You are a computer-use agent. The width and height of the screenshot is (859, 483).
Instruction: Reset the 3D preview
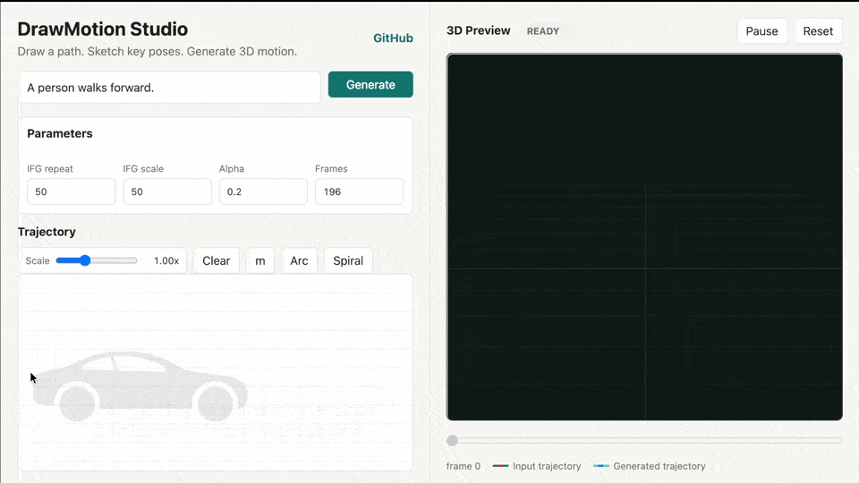[x=818, y=31]
